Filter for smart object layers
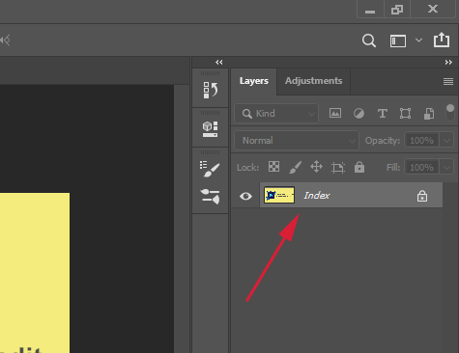 [429, 114]
